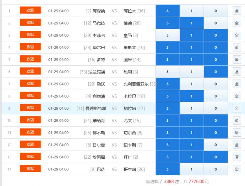245x186 pixels.
Task: Click the 比利亚雷亚尔 team name
Action: 136,84
